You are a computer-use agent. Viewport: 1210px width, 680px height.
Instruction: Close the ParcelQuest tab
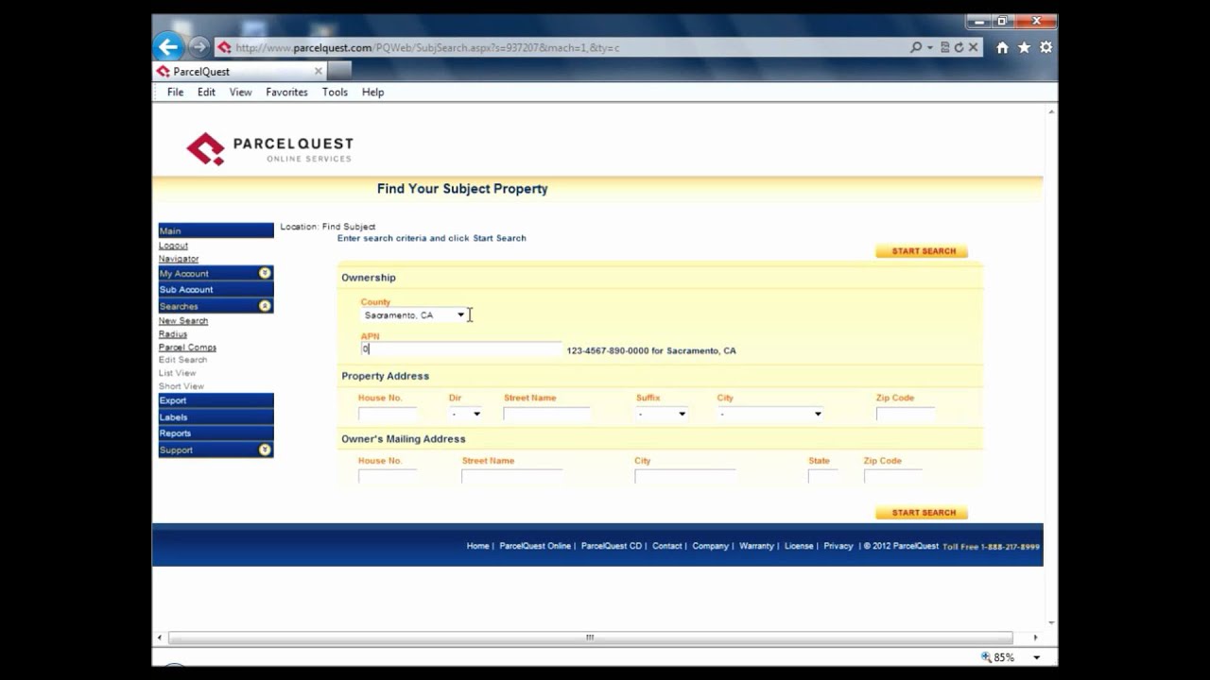[319, 71]
